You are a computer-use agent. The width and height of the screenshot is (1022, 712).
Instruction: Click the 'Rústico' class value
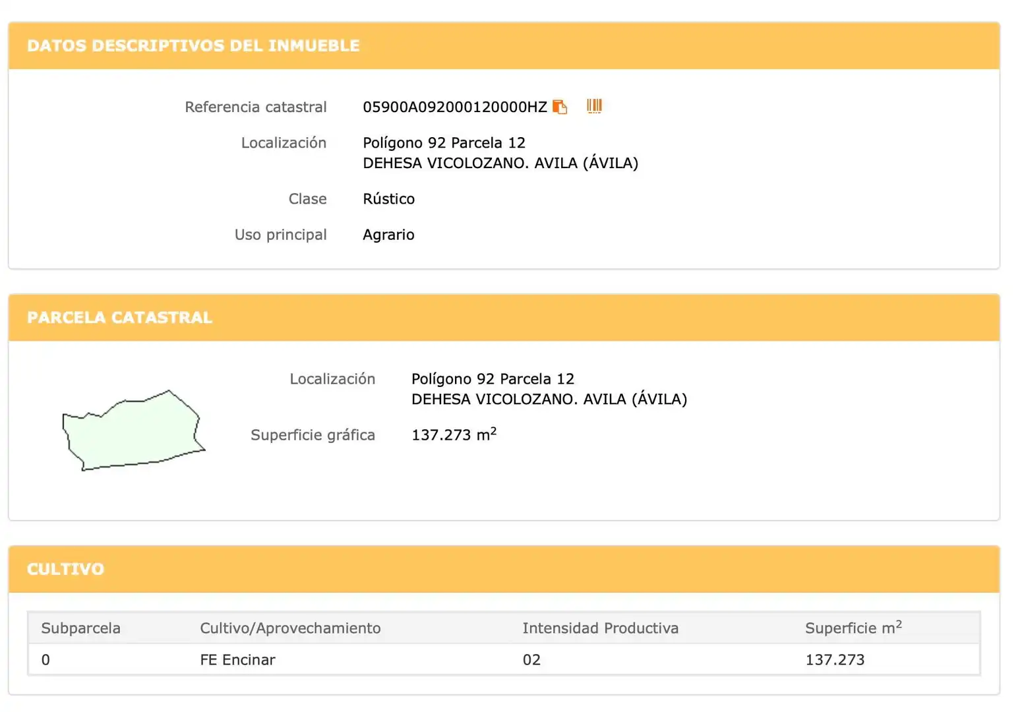pos(388,198)
